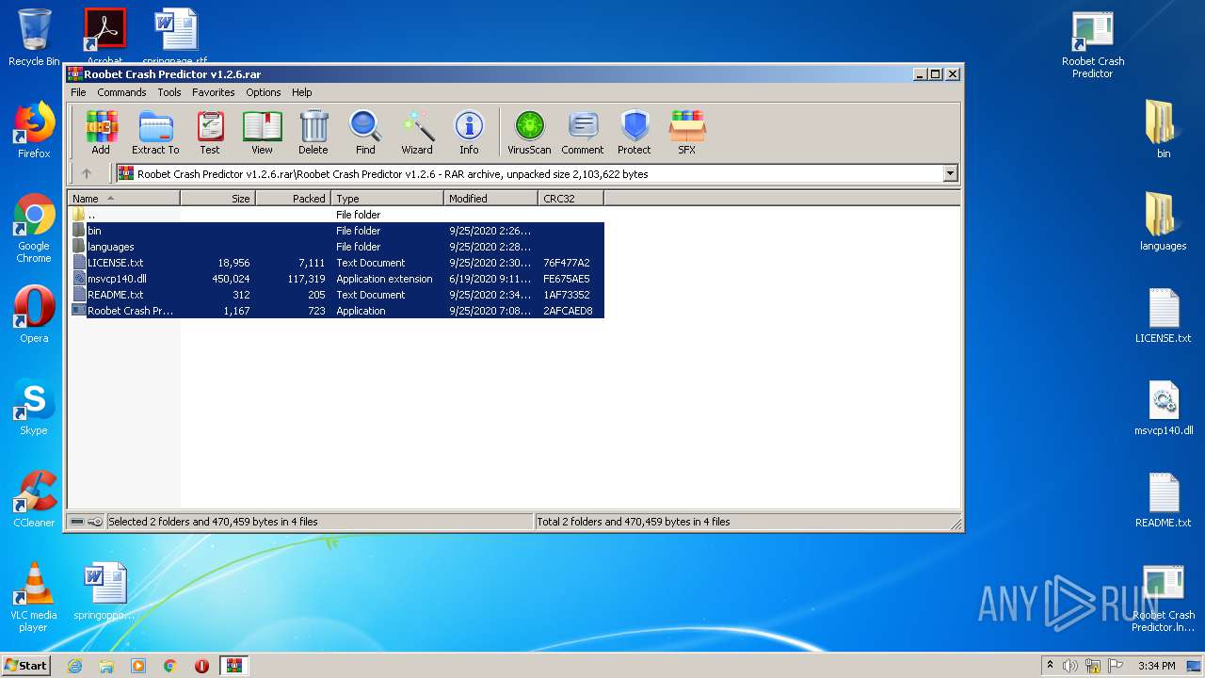Click Firefox desktop shortcut
The width and height of the screenshot is (1205, 678).
tap(34, 130)
